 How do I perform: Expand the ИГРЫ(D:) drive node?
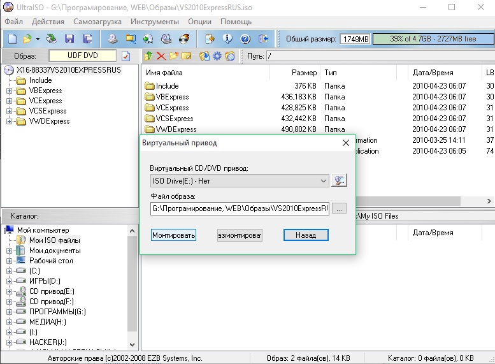coord(9,282)
